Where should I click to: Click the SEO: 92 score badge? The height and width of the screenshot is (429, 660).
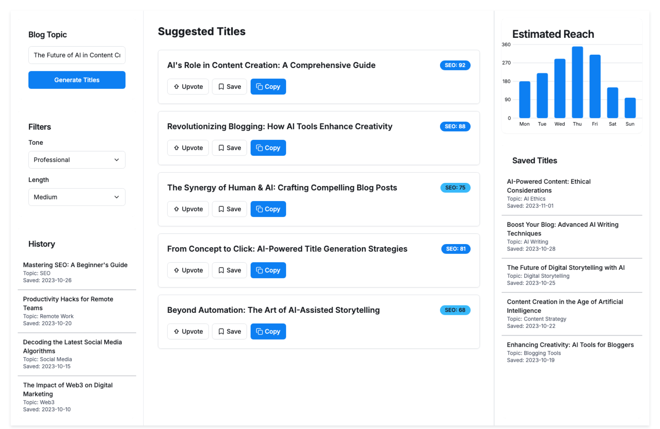(455, 65)
